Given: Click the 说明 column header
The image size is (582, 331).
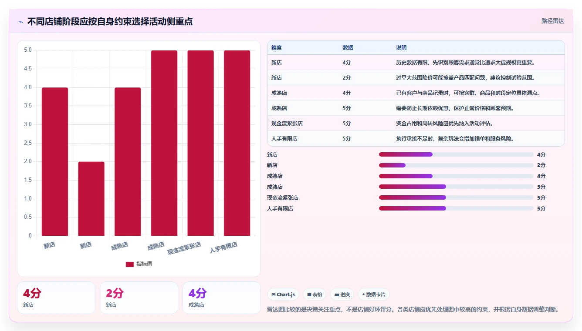Looking at the screenshot, I should 401,48.
